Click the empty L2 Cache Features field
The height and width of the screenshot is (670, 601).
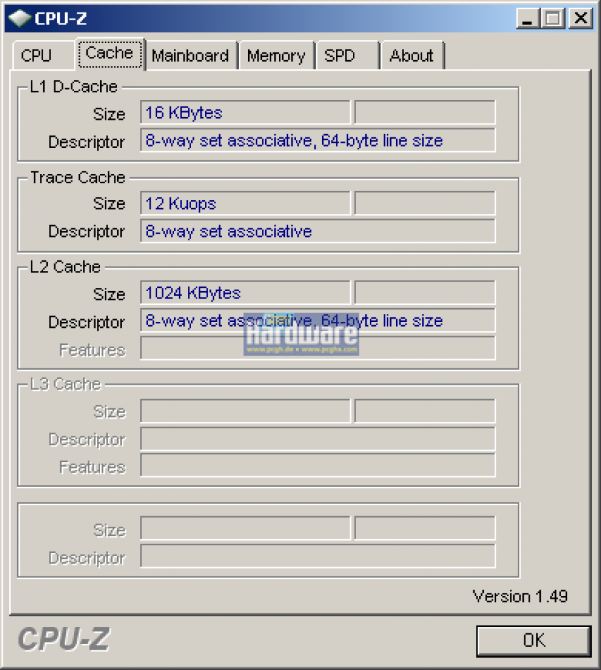[x=318, y=348]
